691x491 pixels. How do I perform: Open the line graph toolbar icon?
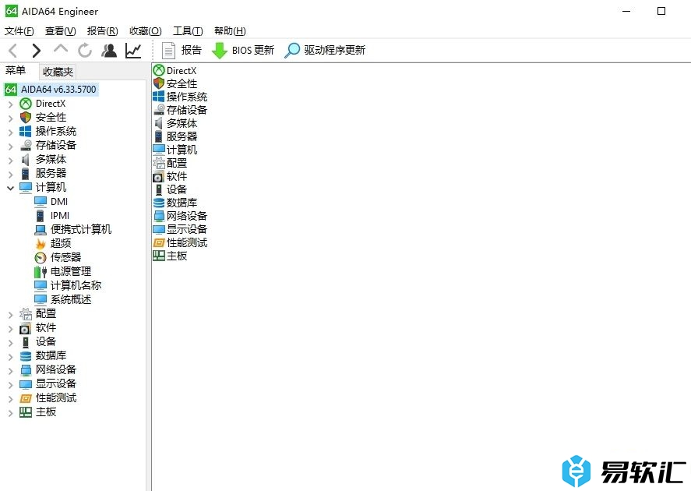[x=133, y=50]
